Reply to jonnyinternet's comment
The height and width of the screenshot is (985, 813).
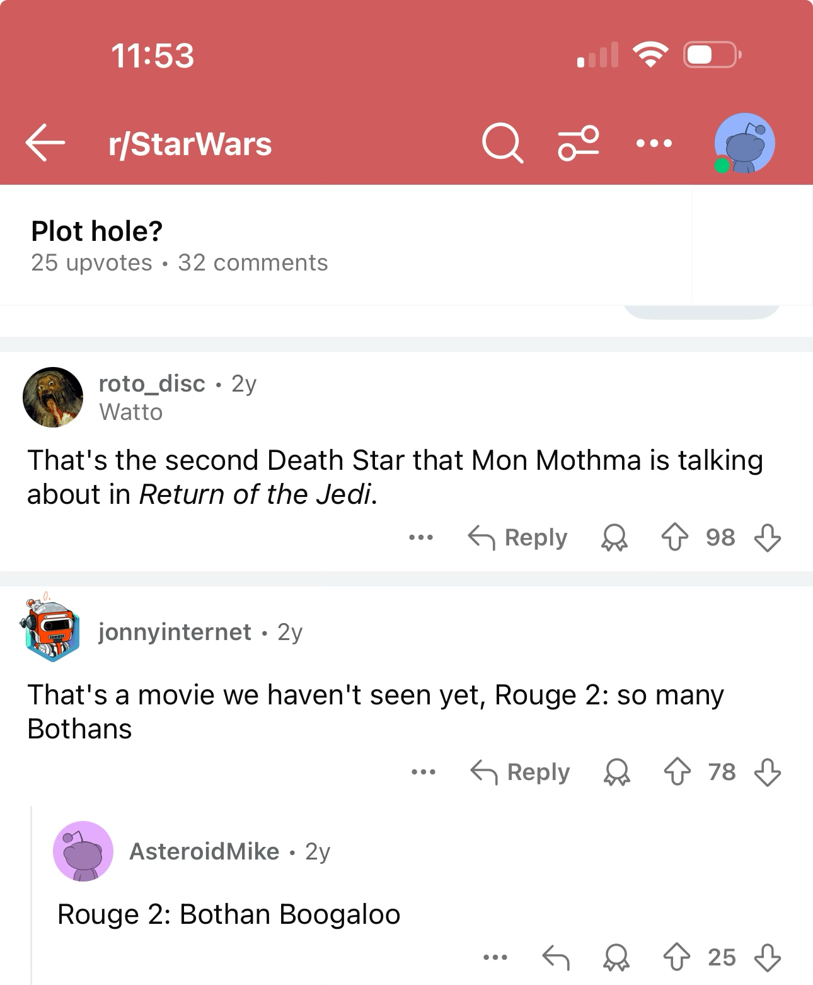[x=520, y=772]
